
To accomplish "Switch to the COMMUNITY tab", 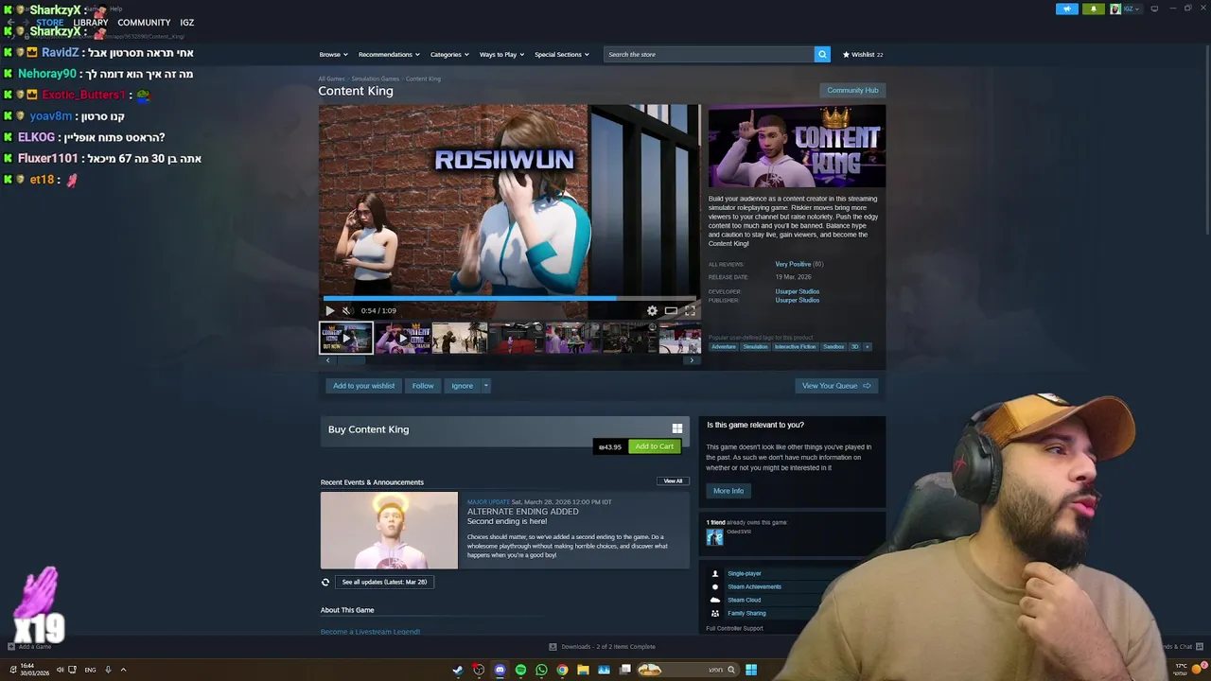I will [144, 23].
